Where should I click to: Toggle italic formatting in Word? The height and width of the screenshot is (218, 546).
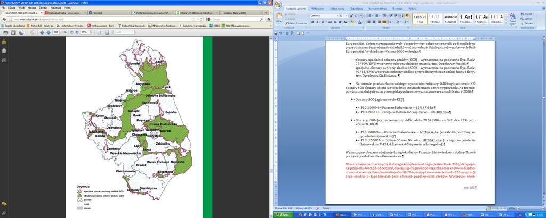click(317, 22)
